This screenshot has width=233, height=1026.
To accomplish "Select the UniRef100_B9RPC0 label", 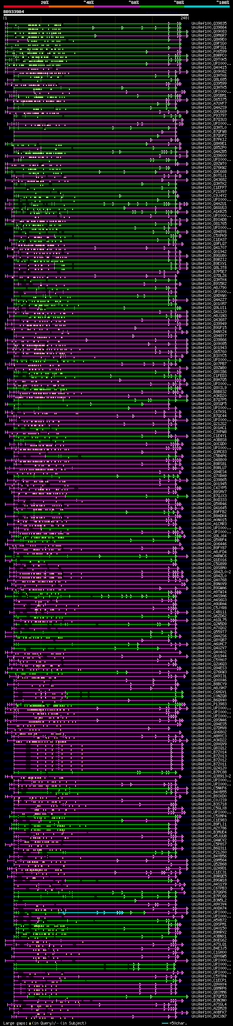I will click(x=209, y=55).
